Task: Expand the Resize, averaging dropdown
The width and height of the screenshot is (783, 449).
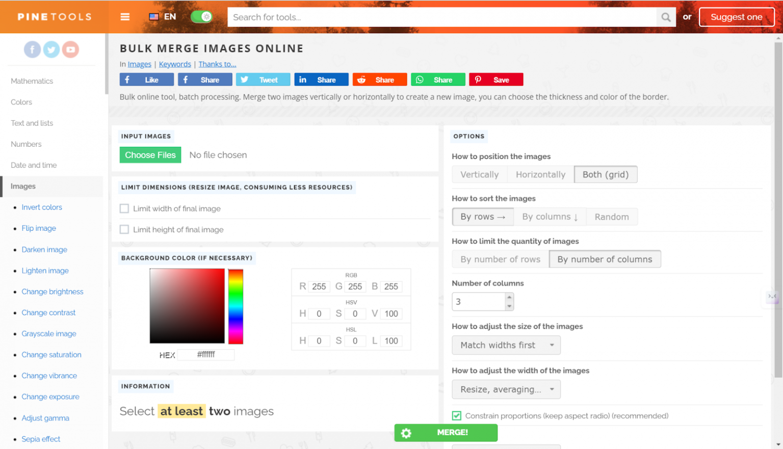Action: click(x=506, y=389)
